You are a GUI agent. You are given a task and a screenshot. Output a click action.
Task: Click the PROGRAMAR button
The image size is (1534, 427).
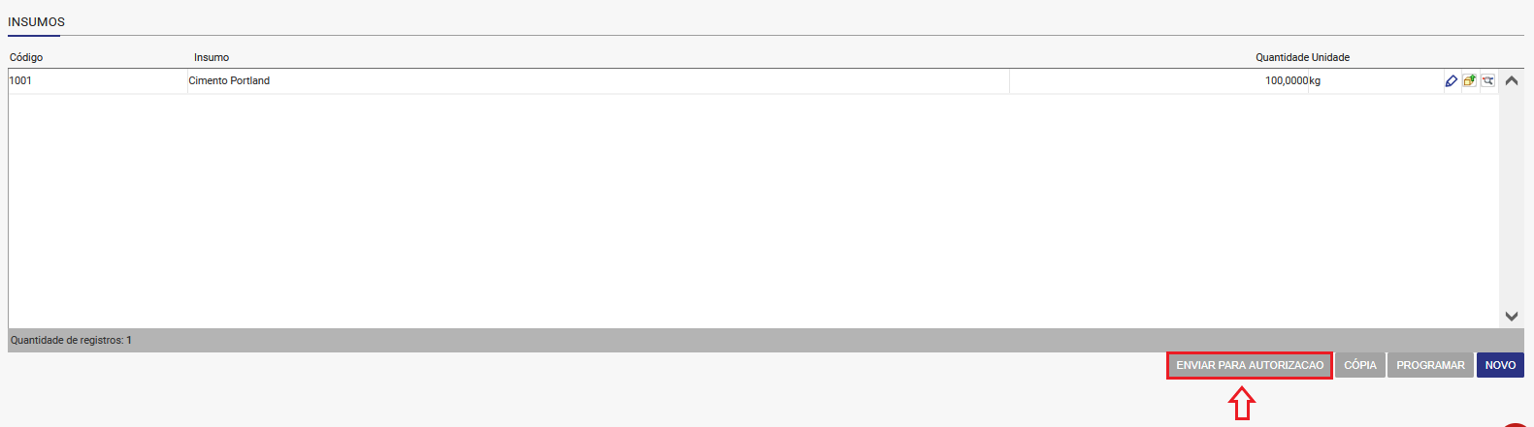pos(1430,365)
